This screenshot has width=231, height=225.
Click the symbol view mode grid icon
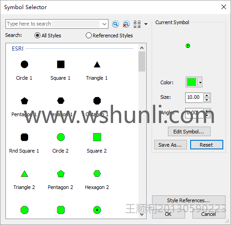pyautogui.click(x=137, y=24)
